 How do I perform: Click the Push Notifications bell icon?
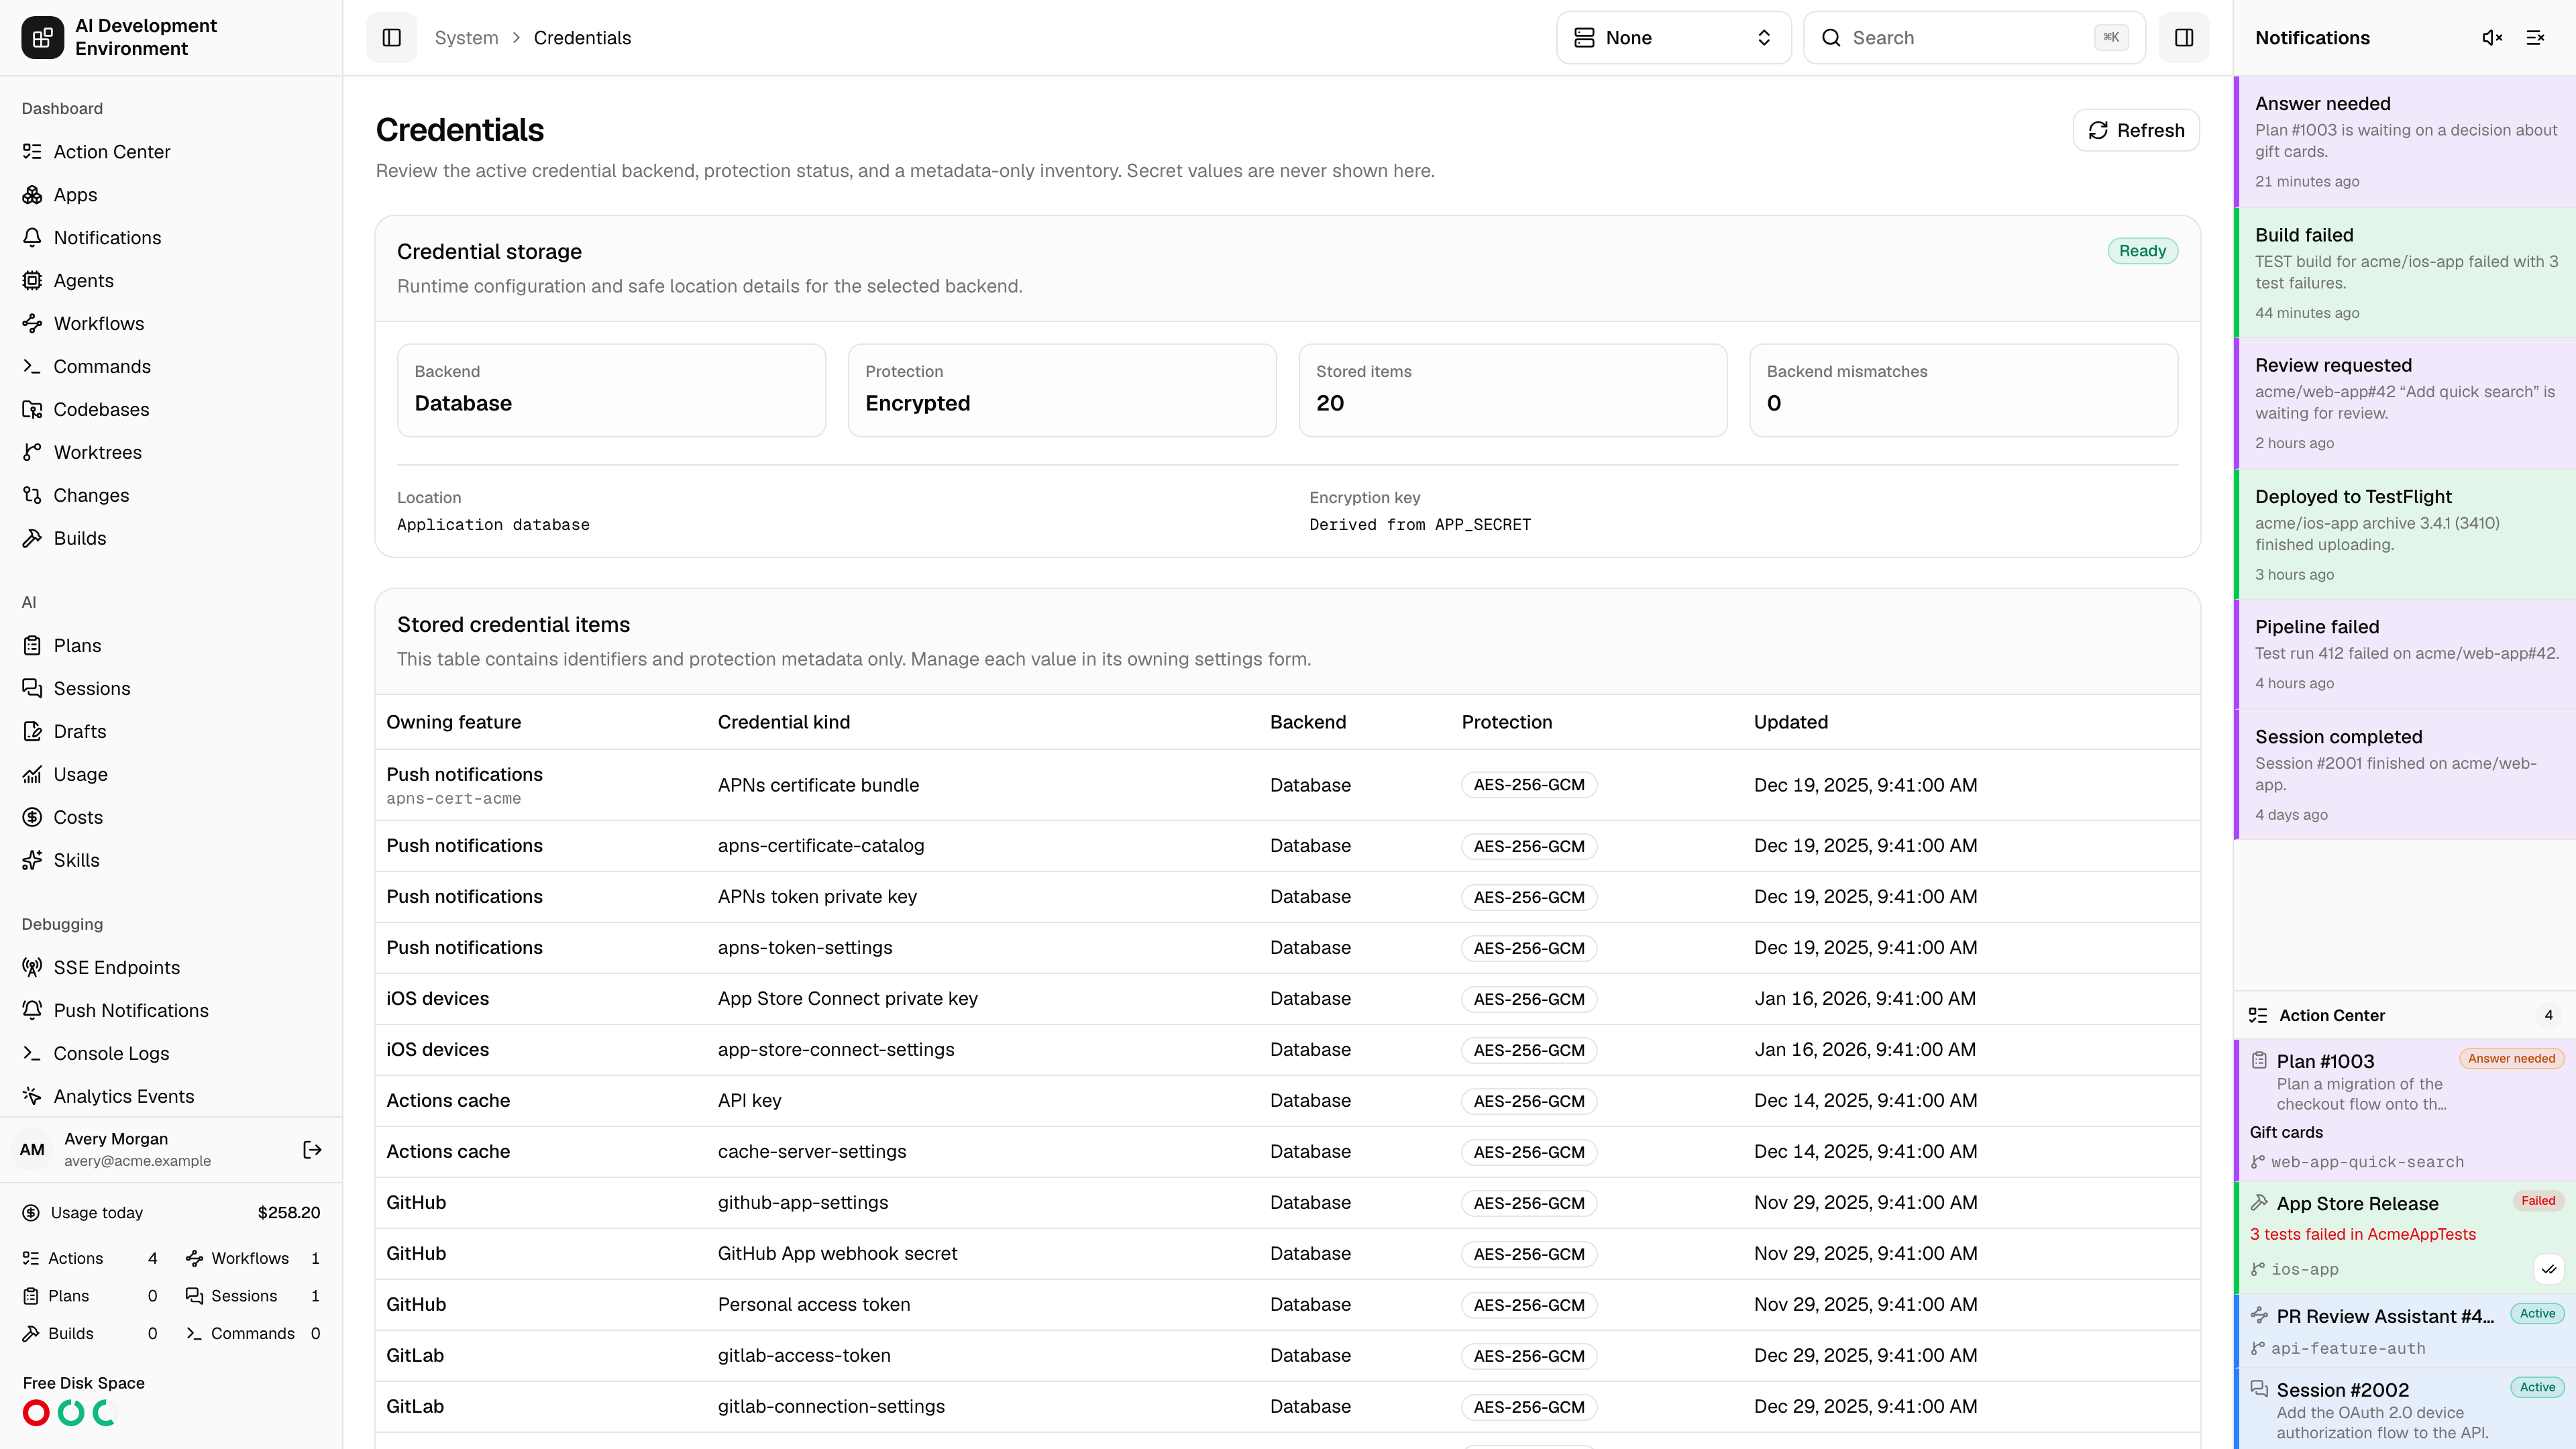point(32,1010)
